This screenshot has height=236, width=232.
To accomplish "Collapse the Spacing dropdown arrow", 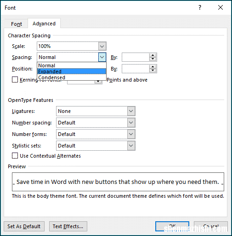I will point(102,57).
